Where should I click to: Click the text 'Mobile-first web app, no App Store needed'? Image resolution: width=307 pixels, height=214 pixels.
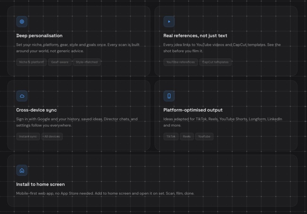(x=105, y=193)
